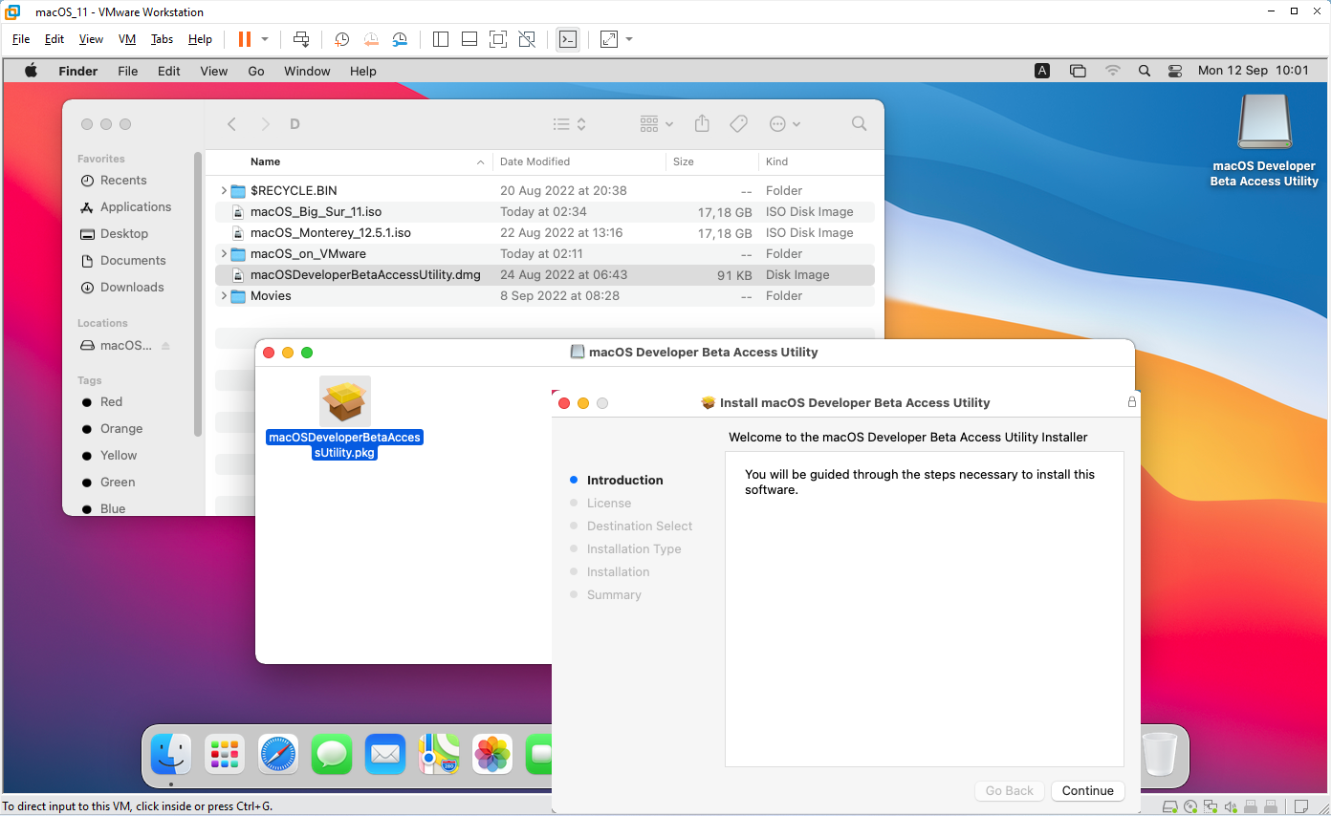Screen dimensions: 1331x816
Task: Expand the Movies folder
Action: (x=224, y=296)
